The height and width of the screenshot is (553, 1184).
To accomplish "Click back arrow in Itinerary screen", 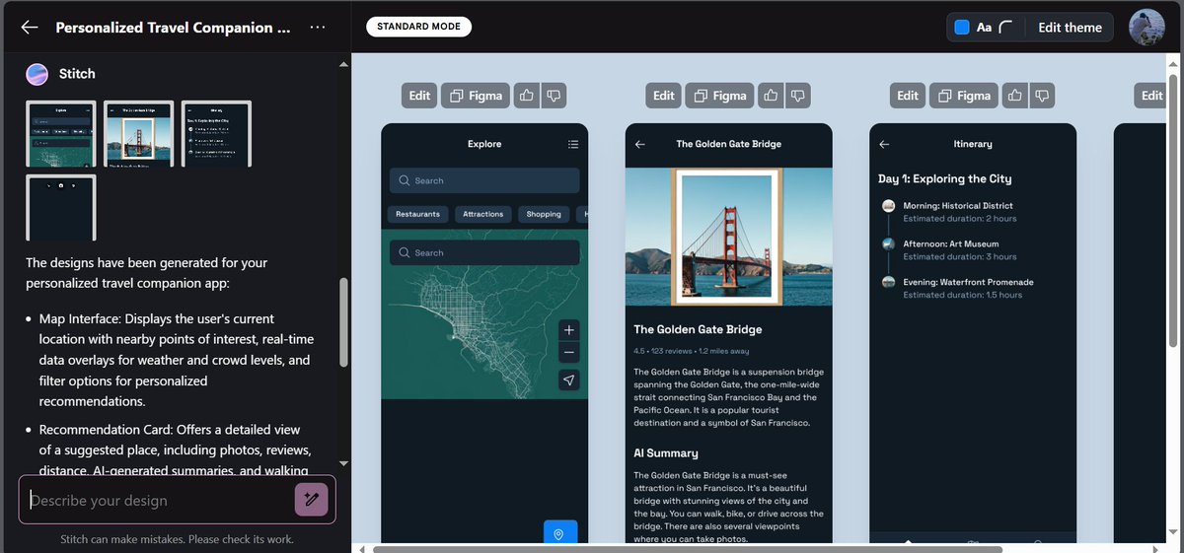I will [884, 144].
